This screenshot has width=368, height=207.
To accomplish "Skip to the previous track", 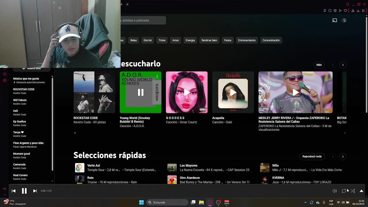I will click(x=14, y=191).
